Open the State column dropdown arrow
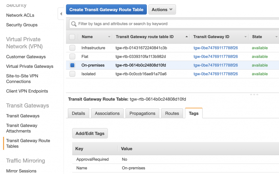279x174 pixels. click(x=276, y=36)
